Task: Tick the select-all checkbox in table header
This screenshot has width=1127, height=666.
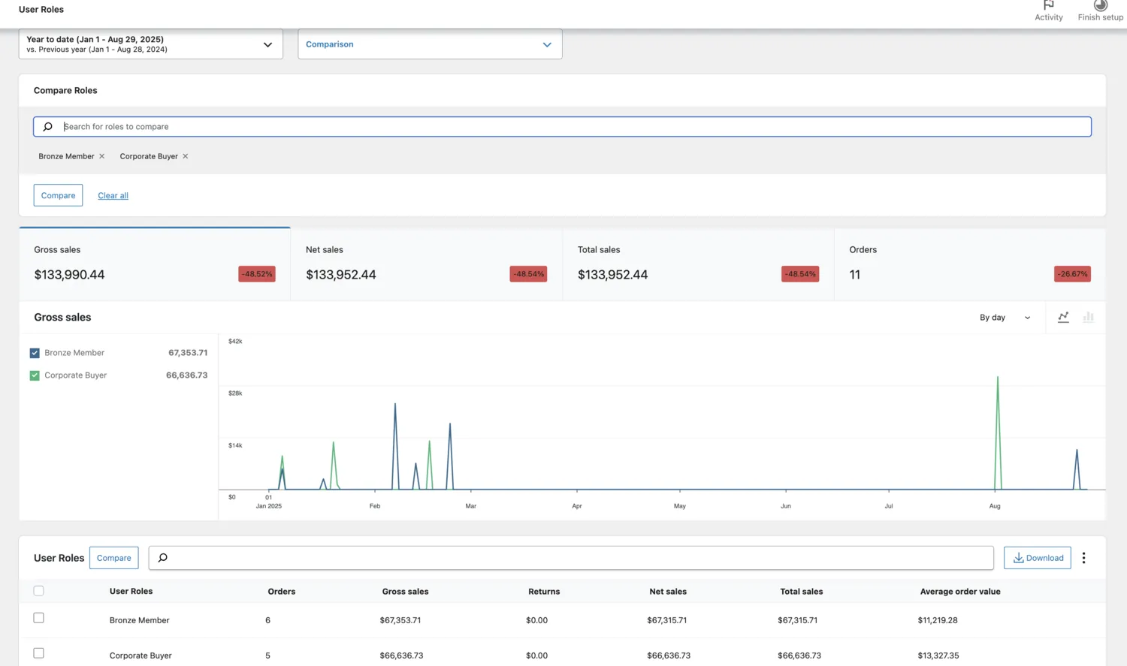Action: point(39,591)
